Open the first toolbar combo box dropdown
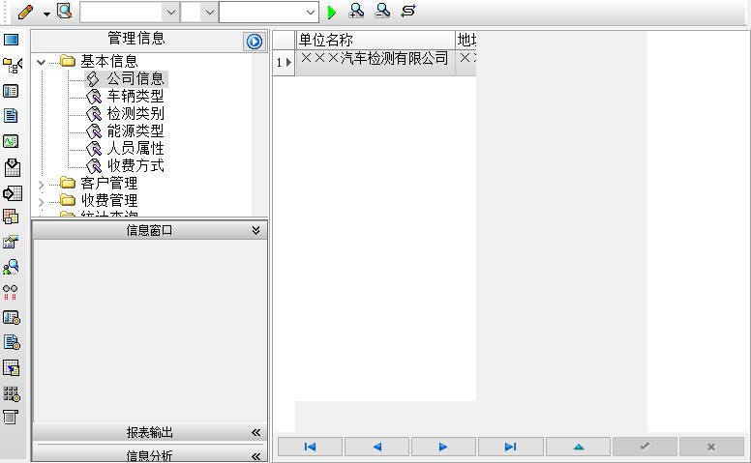The image size is (751, 463). (171, 13)
